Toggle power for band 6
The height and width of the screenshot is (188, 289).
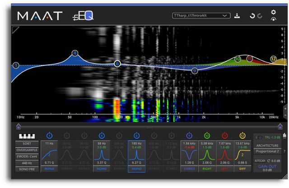(136, 136)
